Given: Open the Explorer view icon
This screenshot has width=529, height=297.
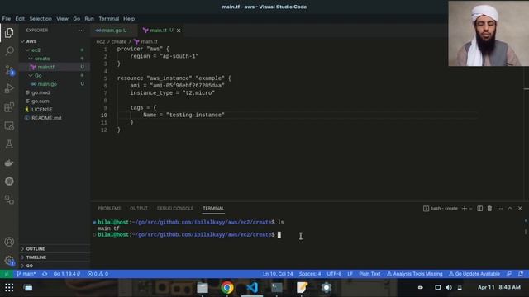Looking at the screenshot, I should [9, 33].
